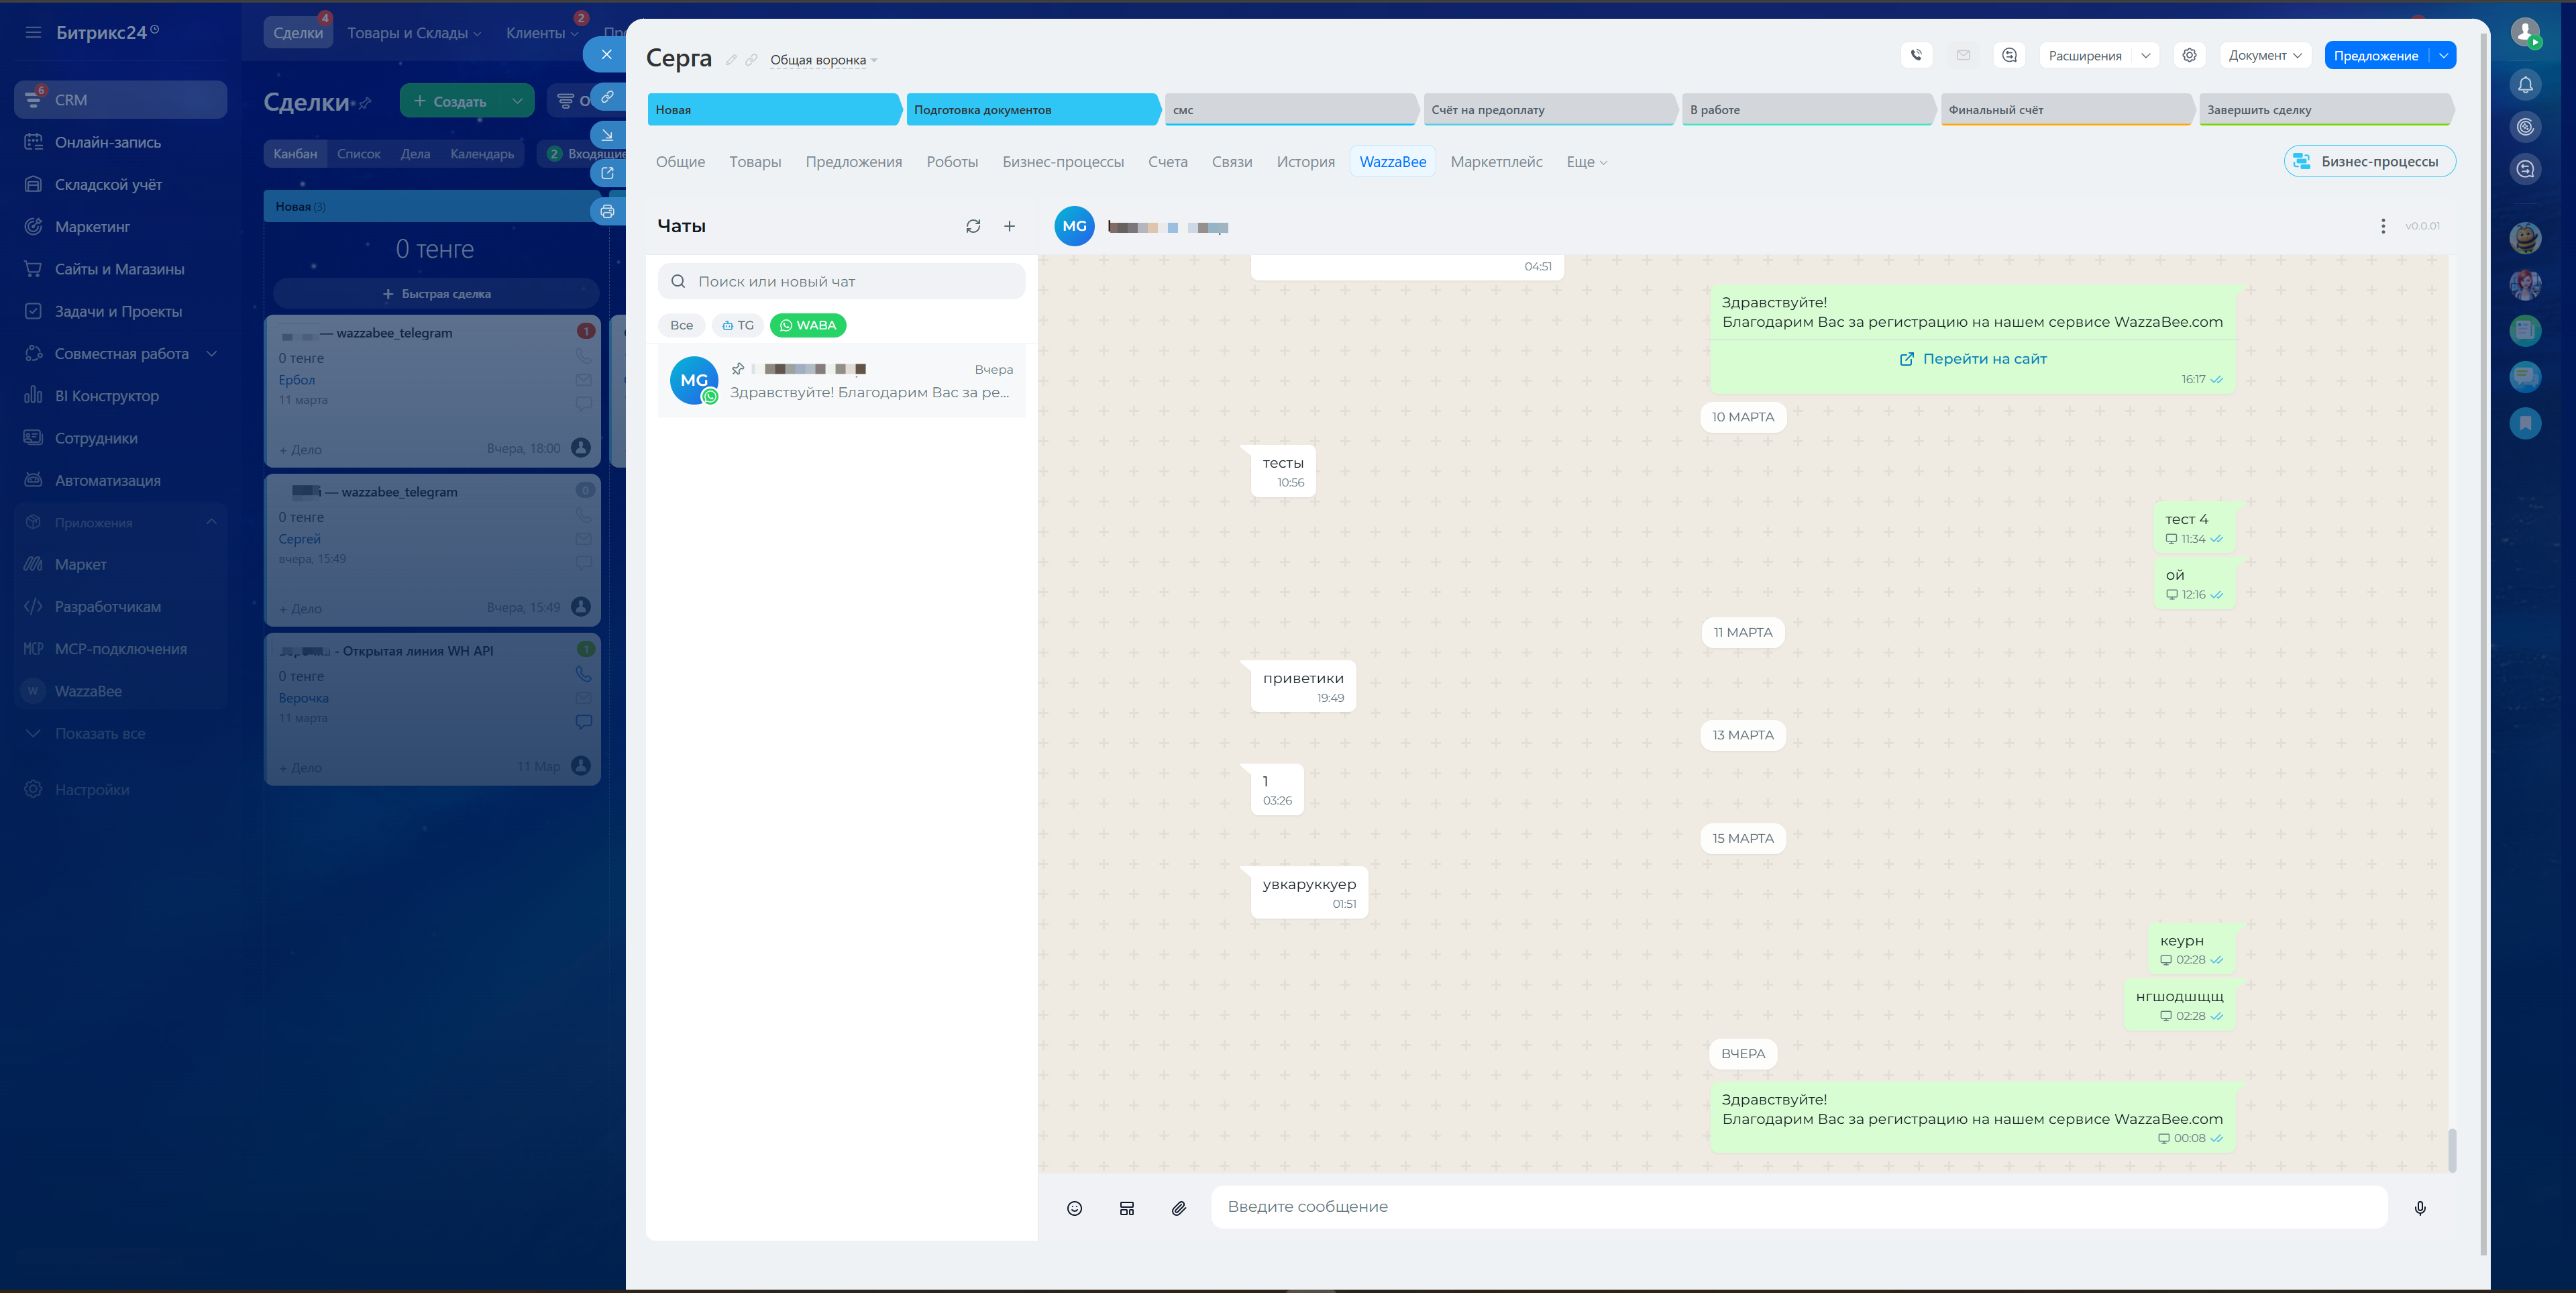Switch to the История tab

(x=1305, y=162)
